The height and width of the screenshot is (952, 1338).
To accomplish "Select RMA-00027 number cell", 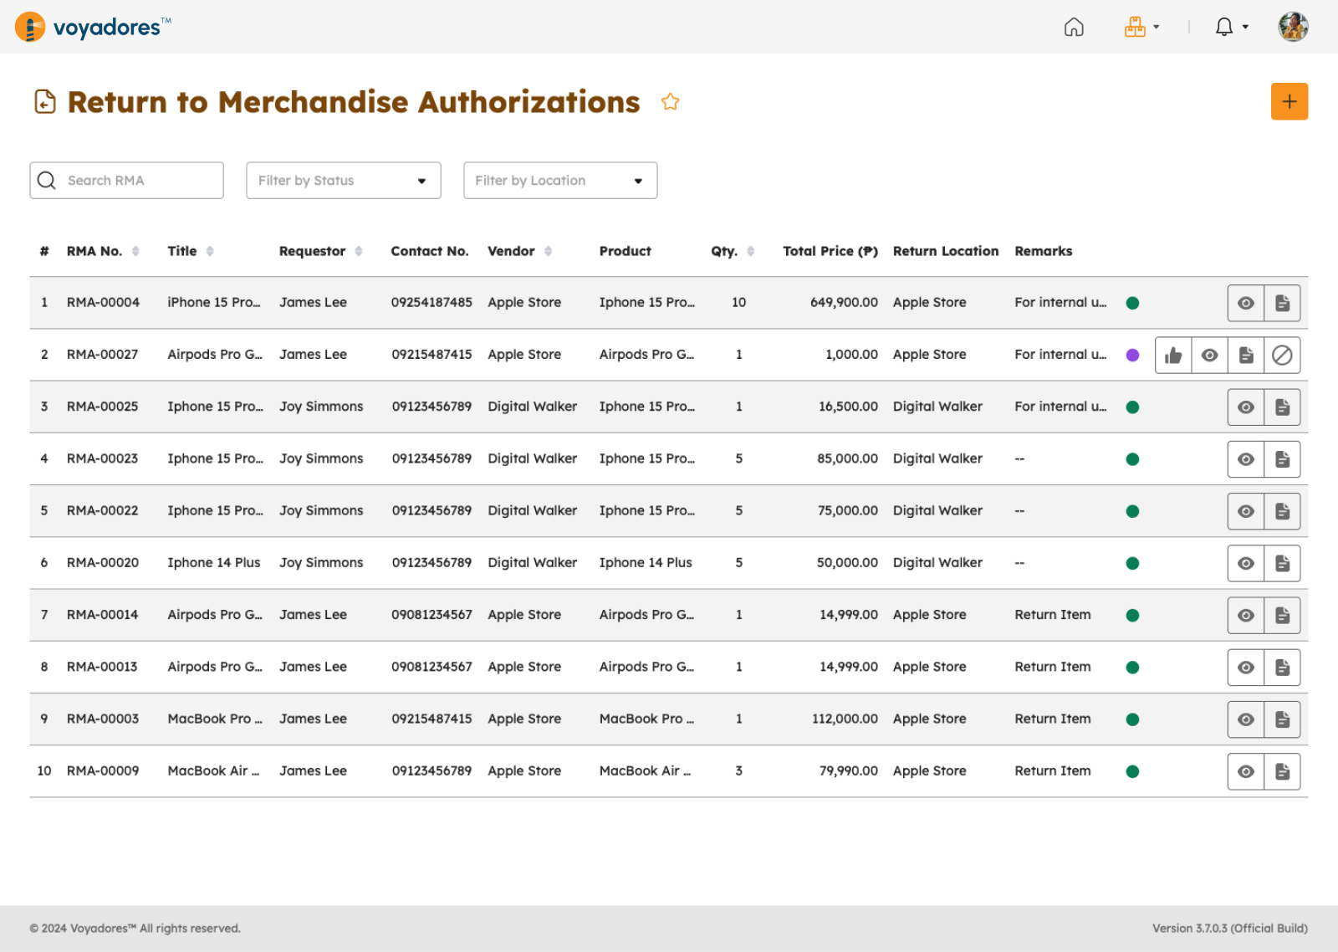I will 102,354.
